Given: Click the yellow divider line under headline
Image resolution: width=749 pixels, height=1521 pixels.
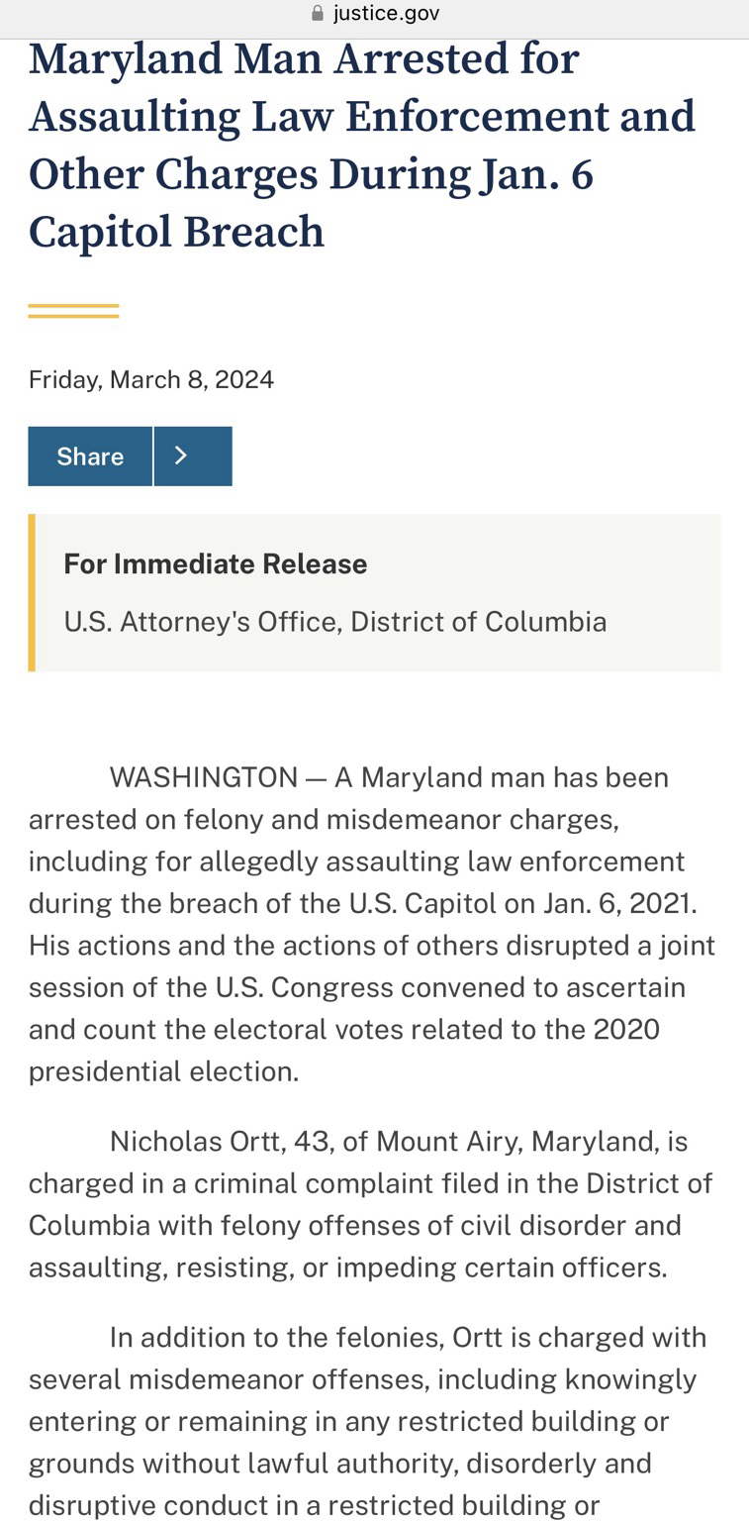Looking at the screenshot, I should click(x=73, y=311).
